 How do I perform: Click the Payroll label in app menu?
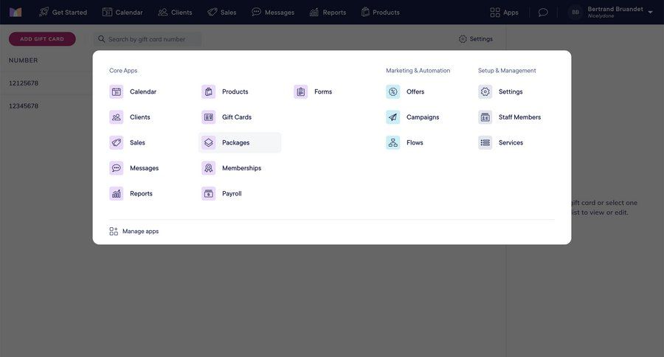click(x=232, y=193)
